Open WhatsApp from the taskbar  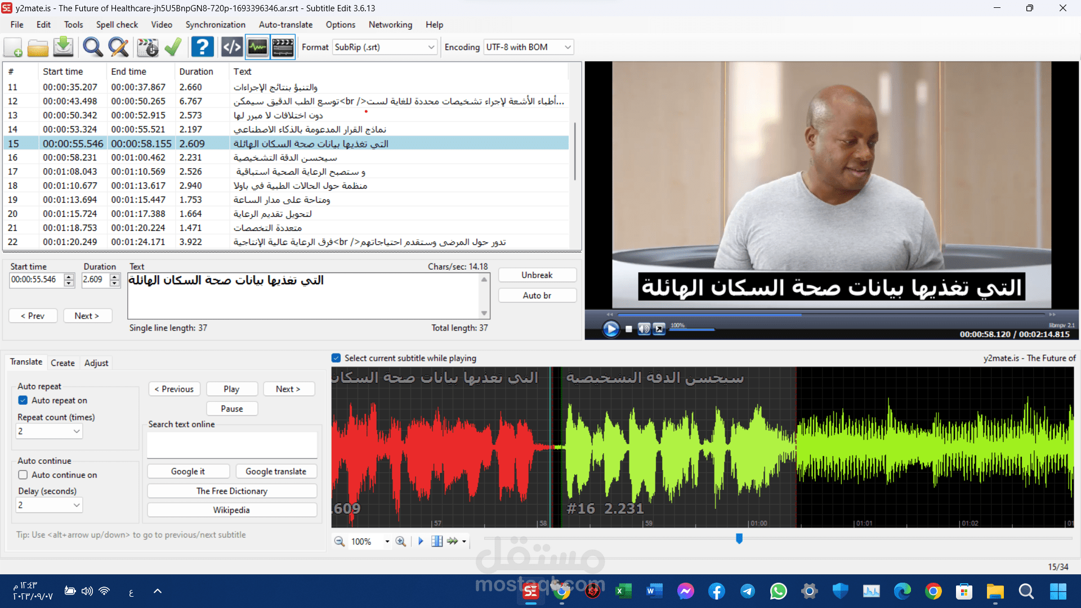tap(779, 591)
